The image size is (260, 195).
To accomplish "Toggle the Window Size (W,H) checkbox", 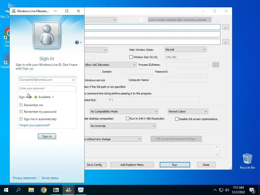I will tap(131, 57).
